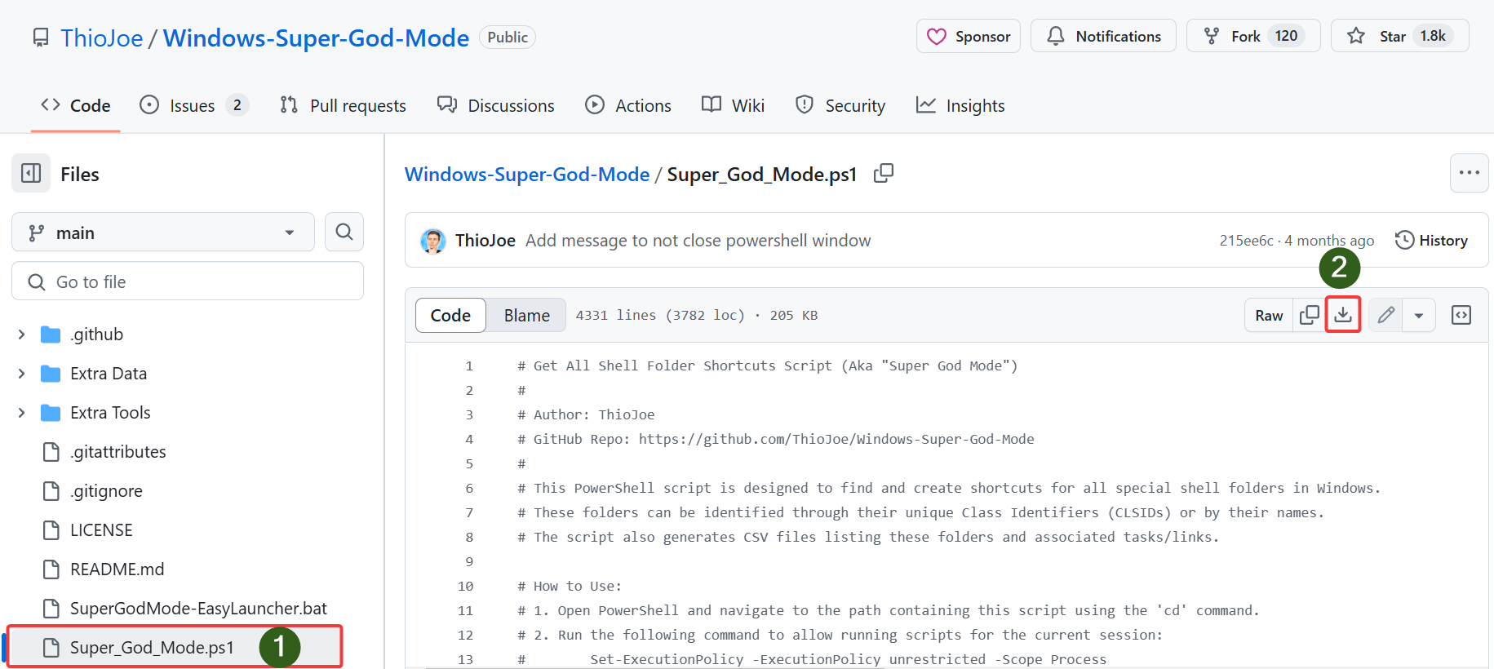Search the repository files with the magnifier button
Screen dimensions: 1494x669
[x=344, y=232]
